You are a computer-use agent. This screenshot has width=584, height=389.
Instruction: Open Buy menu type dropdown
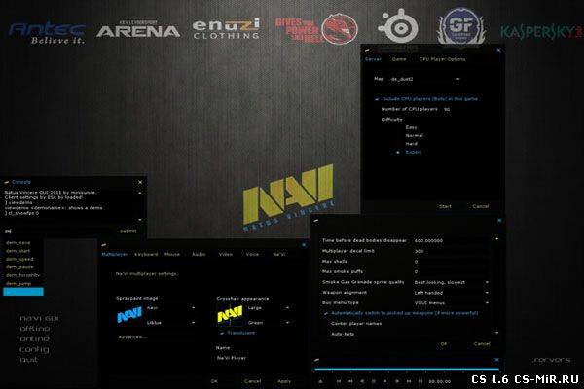(451, 303)
